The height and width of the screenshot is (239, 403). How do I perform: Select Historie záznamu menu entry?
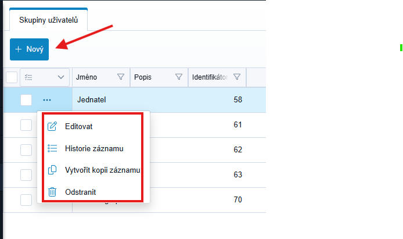[94, 148]
